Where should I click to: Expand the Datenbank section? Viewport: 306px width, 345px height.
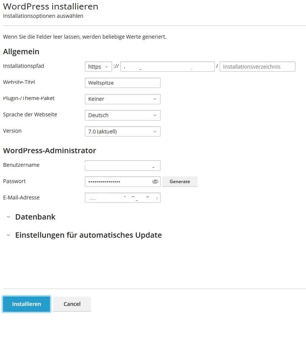click(x=8, y=217)
